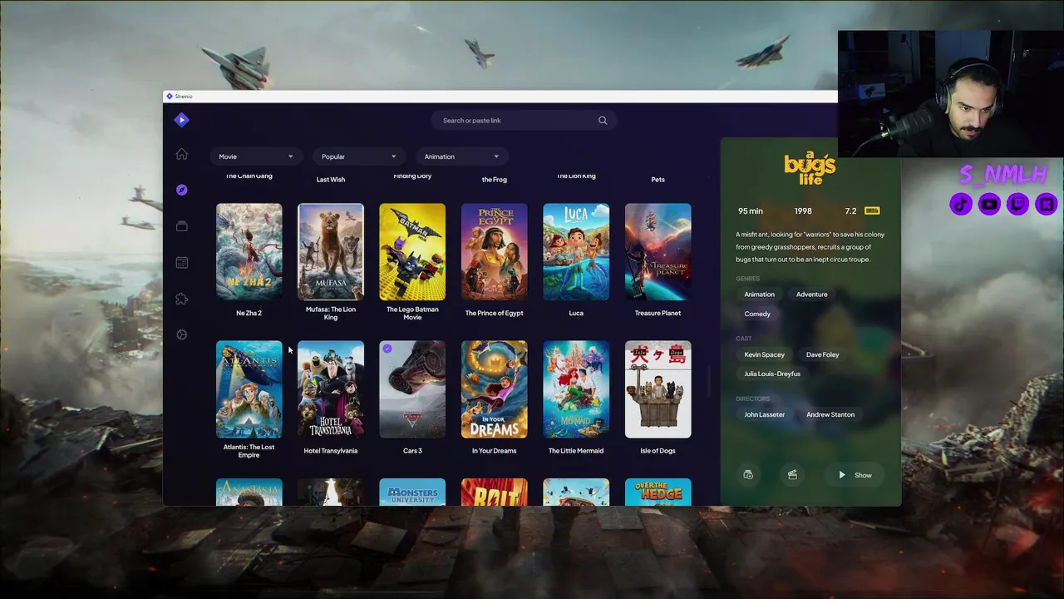Image resolution: width=1064 pixels, height=599 pixels.
Task: Click the IMDb rating badge
Action: pos(872,211)
